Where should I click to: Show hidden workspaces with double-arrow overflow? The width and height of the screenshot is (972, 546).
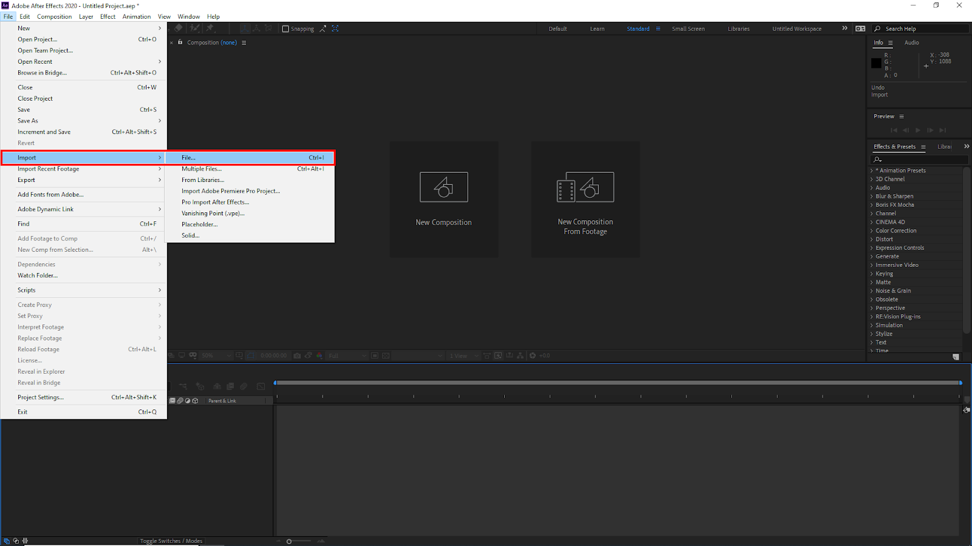click(844, 29)
